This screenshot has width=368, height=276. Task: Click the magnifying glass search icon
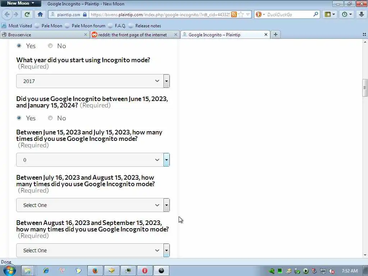click(x=316, y=14)
